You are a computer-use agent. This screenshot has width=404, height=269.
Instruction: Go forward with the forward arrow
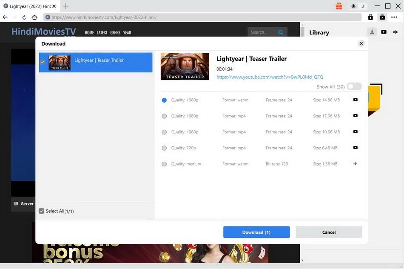tap(15, 17)
